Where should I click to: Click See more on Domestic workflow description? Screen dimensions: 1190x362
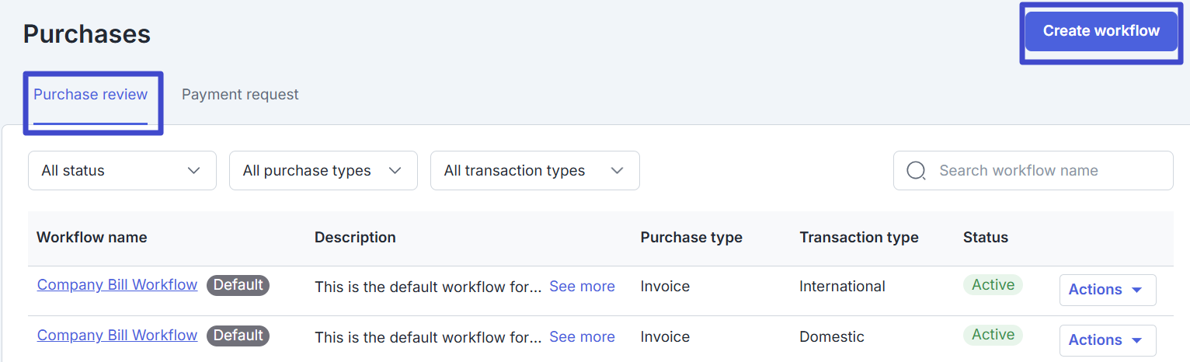pyautogui.click(x=582, y=337)
